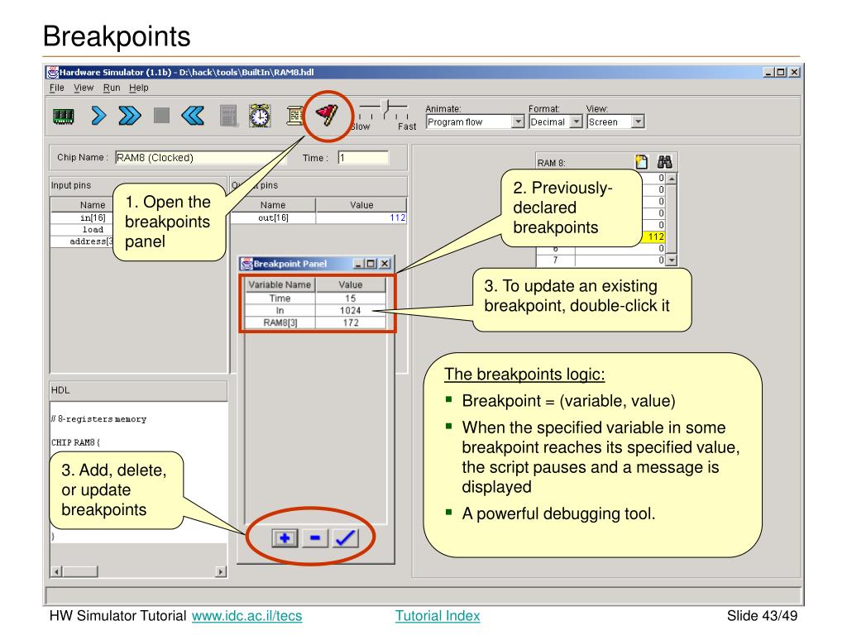The image size is (847, 635).
Task: Minimize the Breakpoint Panel window
Action: click(358, 264)
